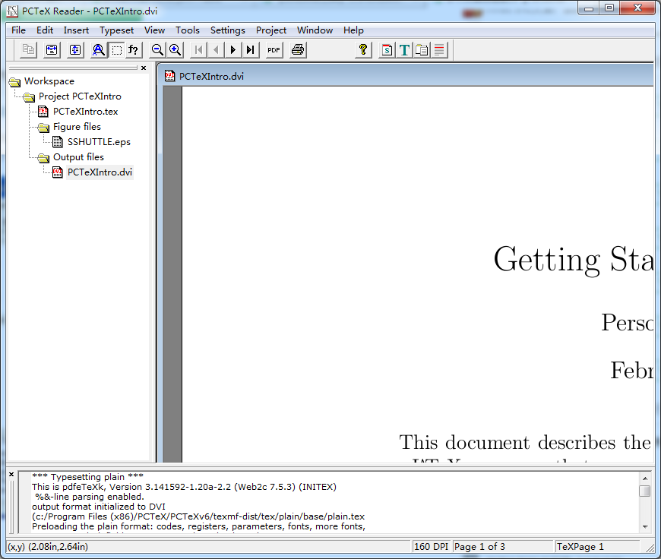The width and height of the screenshot is (661, 559).
Task: Jump to the last page arrow
Action: point(251,49)
